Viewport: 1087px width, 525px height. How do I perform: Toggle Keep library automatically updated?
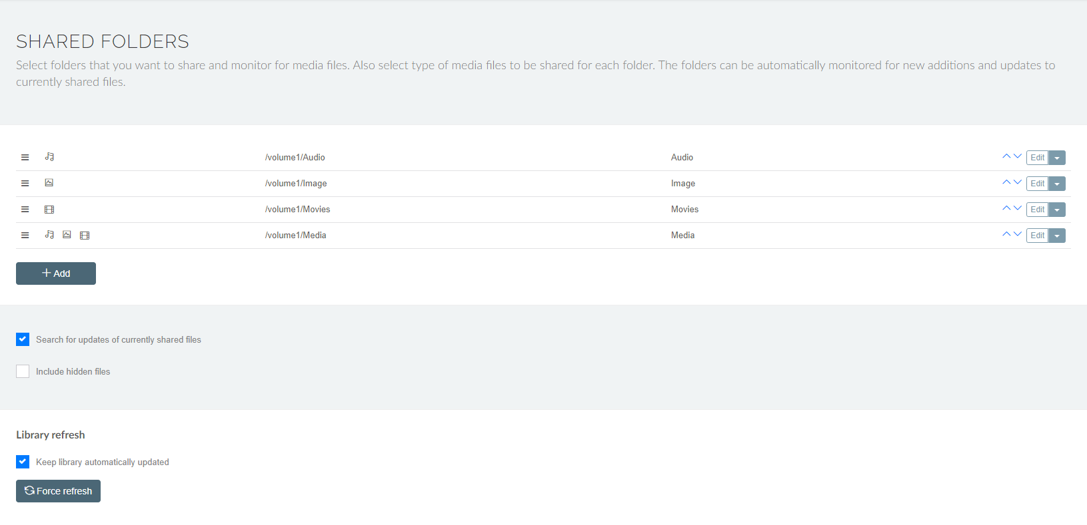coord(23,462)
